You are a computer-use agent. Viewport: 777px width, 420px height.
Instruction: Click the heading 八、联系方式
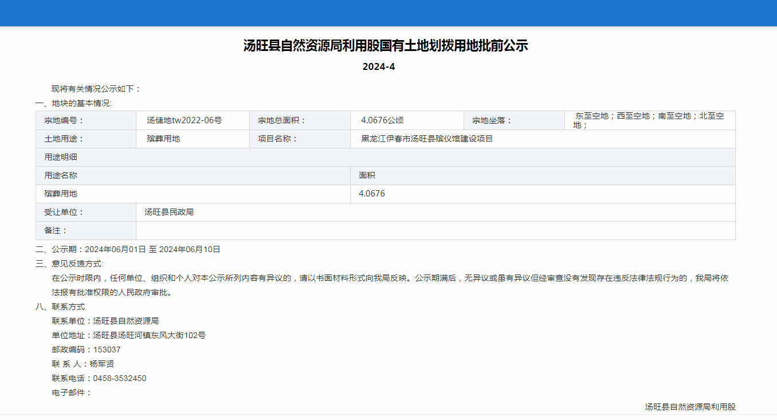[60, 307]
